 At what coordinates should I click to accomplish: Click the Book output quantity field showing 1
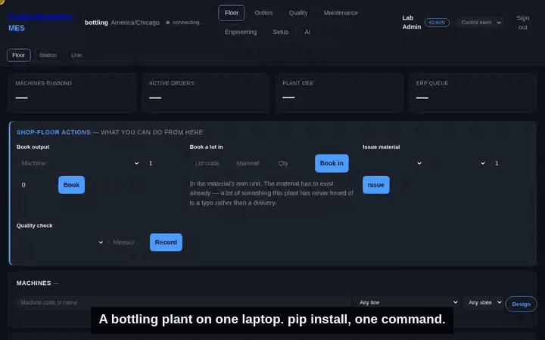[163, 163]
